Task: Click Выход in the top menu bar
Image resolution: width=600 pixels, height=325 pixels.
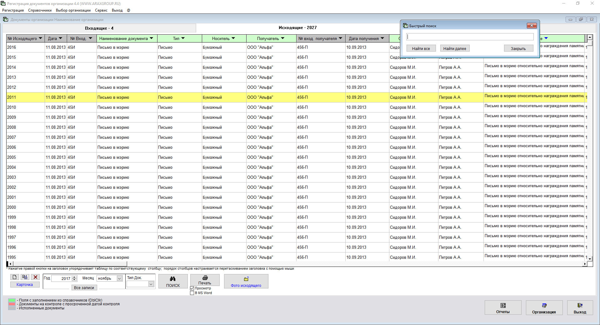Action: 117,10
